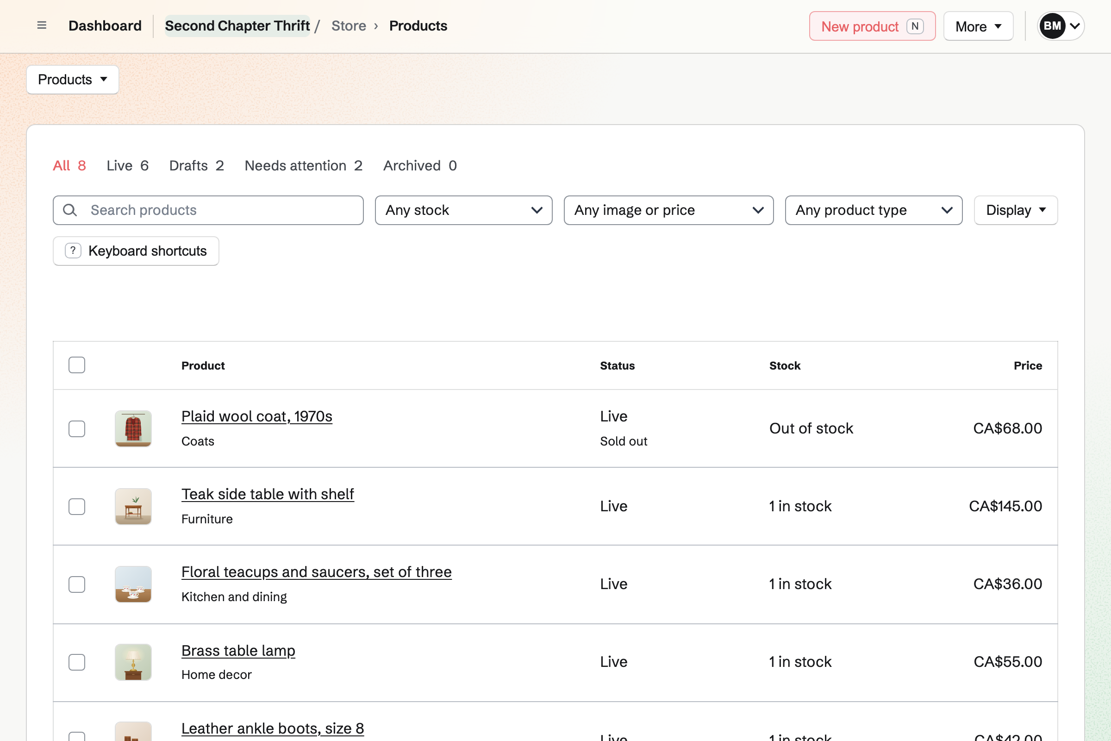Open Brass table lamp thumbnail image
This screenshot has height=741, width=1111.
[x=133, y=662]
